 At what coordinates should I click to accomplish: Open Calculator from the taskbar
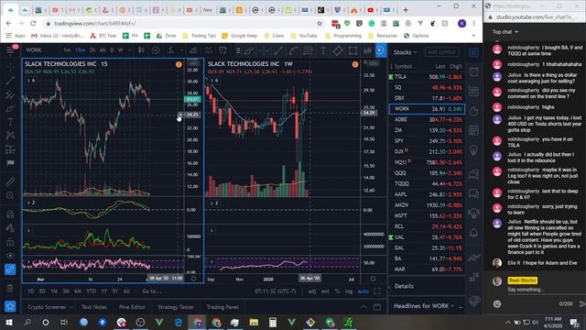click(x=273, y=322)
